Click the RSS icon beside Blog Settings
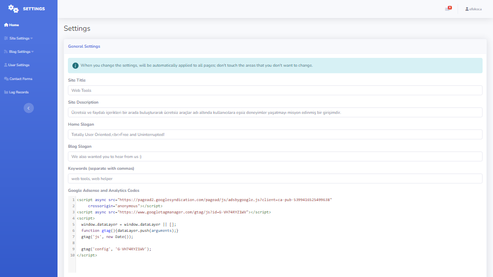 click(x=6, y=51)
